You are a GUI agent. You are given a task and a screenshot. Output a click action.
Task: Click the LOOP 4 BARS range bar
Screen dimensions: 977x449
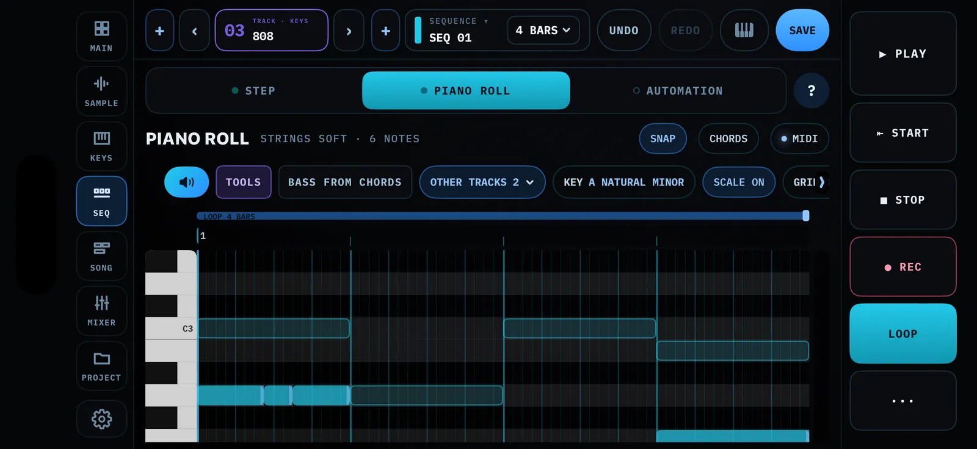click(501, 216)
